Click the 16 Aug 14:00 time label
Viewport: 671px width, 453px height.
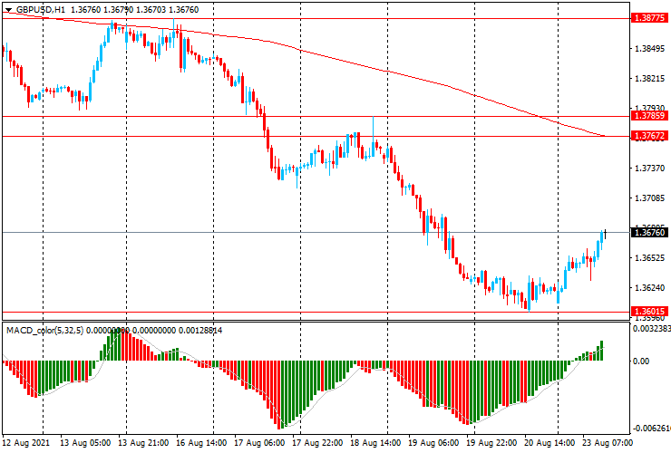(201, 442)
